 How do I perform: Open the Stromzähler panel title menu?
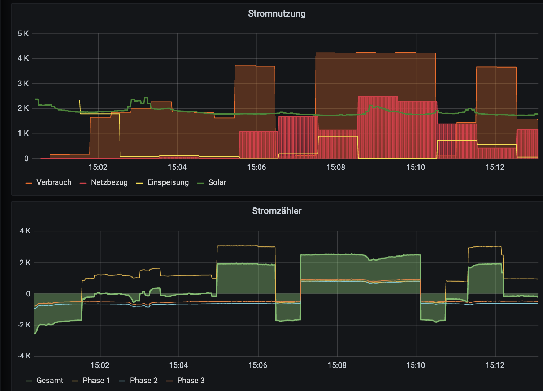[277, 211]
